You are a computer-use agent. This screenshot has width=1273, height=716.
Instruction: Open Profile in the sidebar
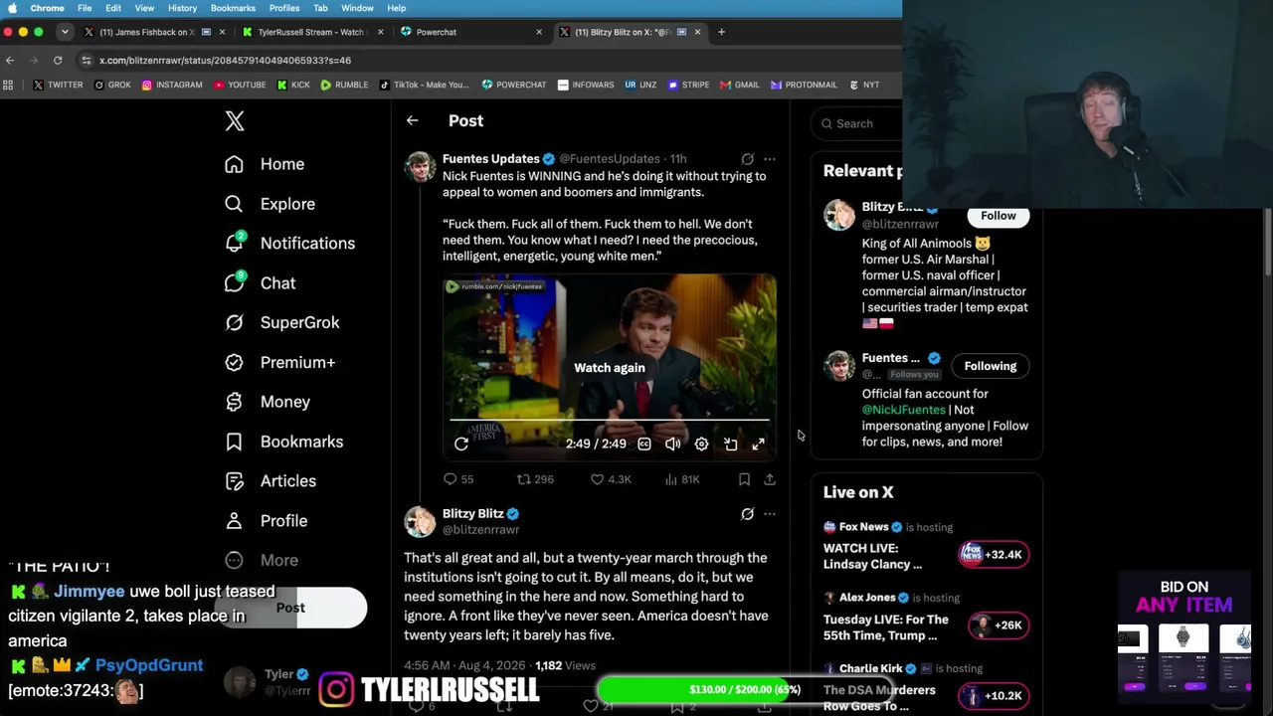click(266, 520)
